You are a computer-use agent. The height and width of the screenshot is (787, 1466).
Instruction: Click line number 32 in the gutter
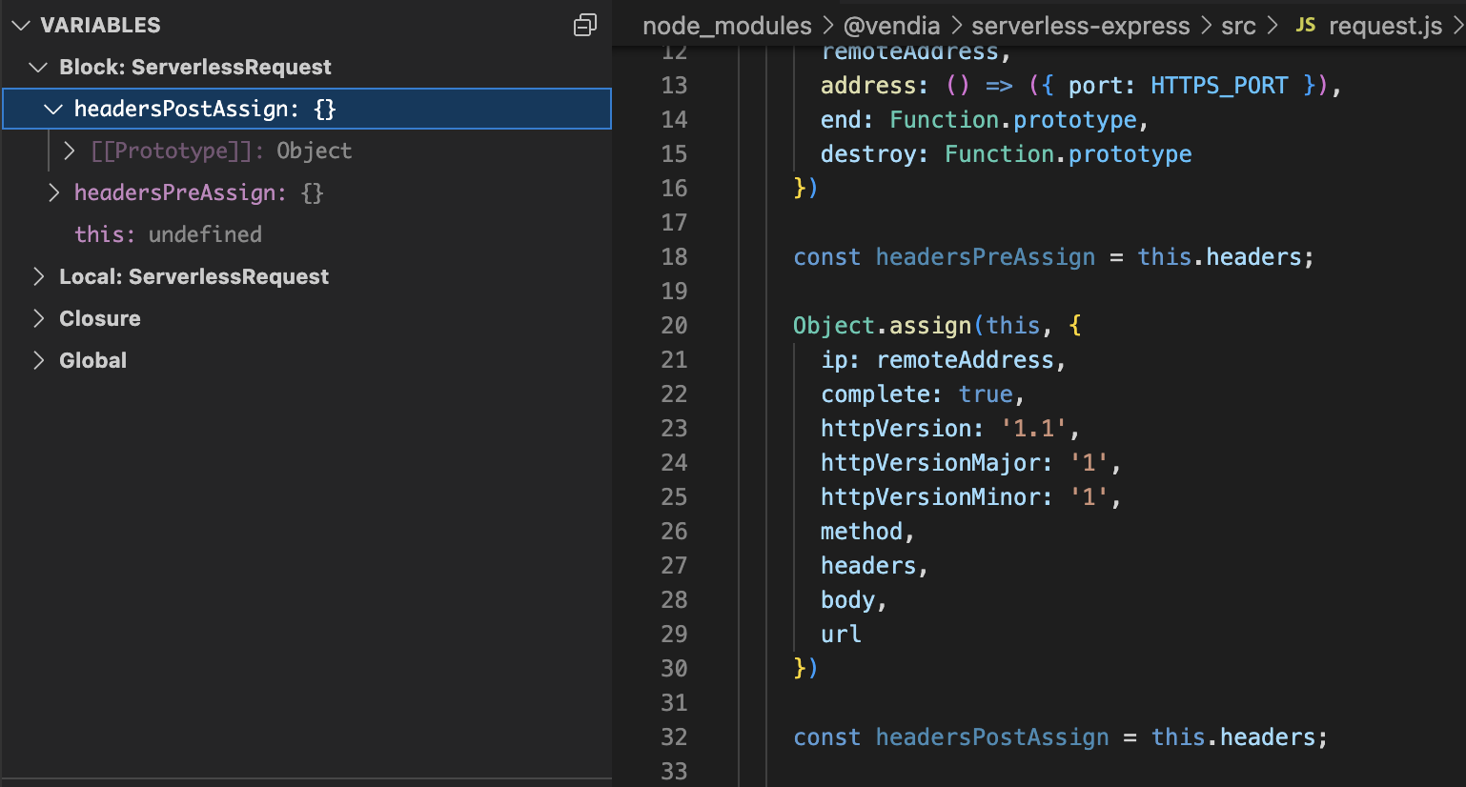pyautogui.click(x=674, y=737)
